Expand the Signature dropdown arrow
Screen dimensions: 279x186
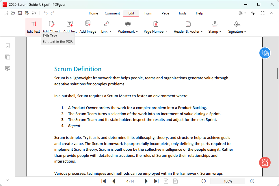(x=245, y=32)
